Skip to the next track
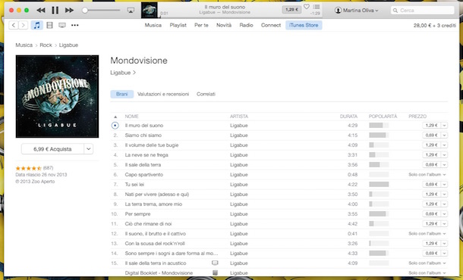 pyautogui.click(x=69, y=11)
